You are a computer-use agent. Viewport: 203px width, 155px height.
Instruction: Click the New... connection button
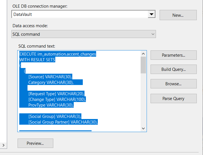tap(178, 15)
